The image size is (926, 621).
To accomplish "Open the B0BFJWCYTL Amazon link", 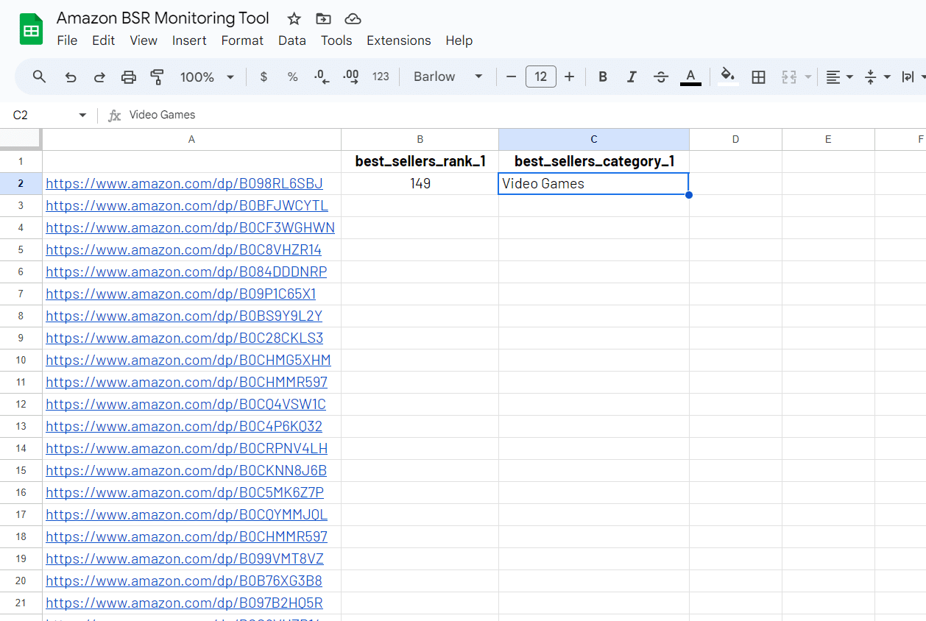I will tap(187, 205).
